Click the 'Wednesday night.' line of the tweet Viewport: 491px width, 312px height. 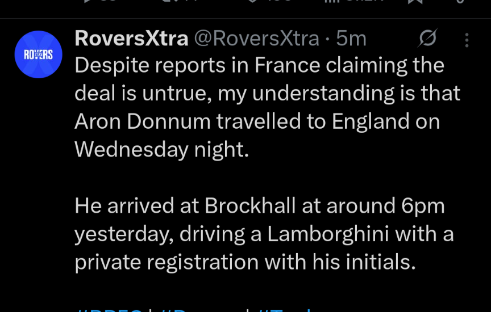161,149
